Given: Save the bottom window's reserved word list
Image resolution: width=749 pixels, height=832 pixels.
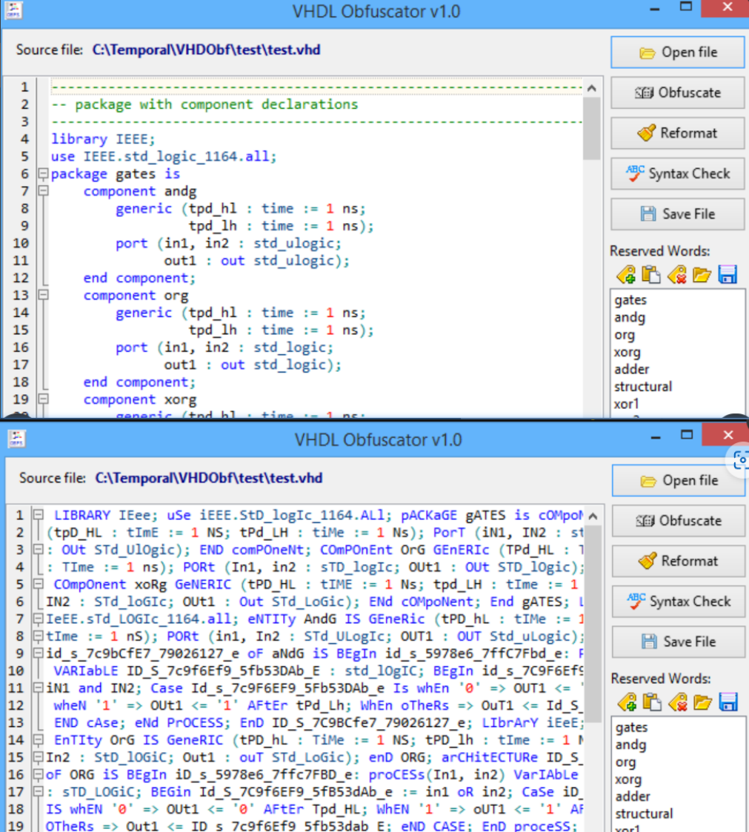Looking at the screenshot, I should tap(727, 702).
